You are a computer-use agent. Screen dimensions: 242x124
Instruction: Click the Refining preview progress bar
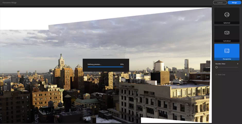pyautogui.click(x=106, y=67)
